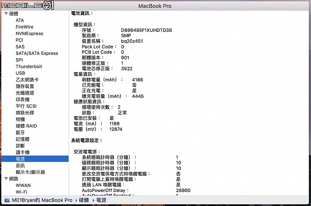
Task: Click serial number D866495F1XUHDTD3B
Action: click(146, 30)
